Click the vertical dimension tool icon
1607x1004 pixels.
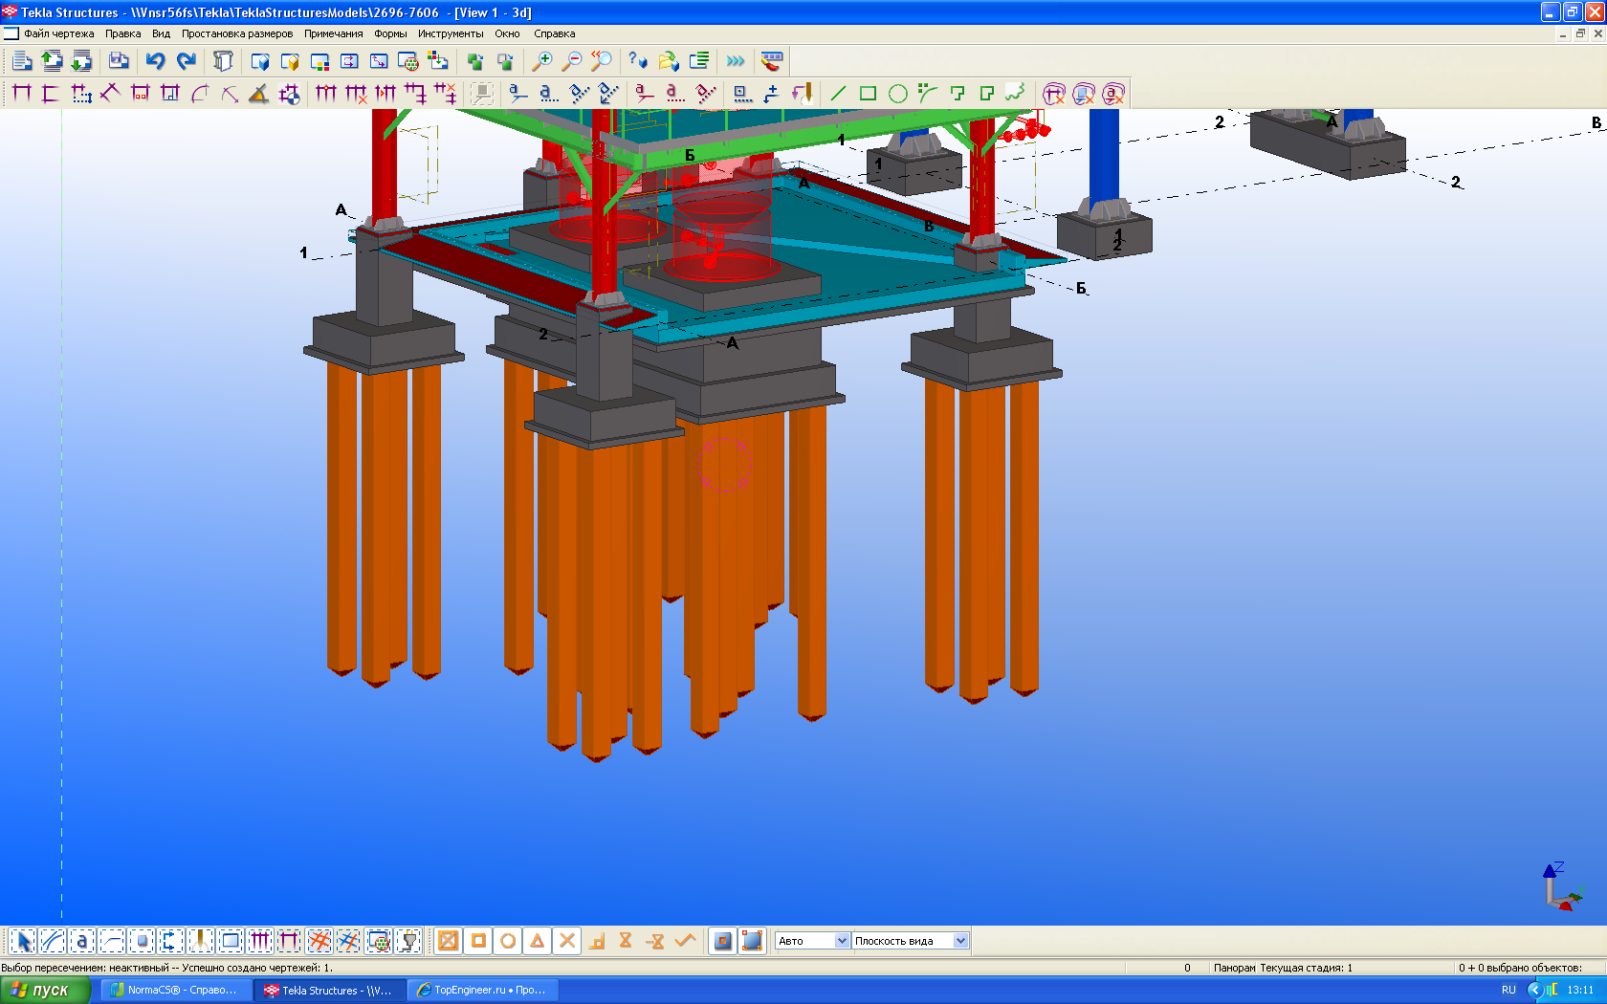pos(52,93)
